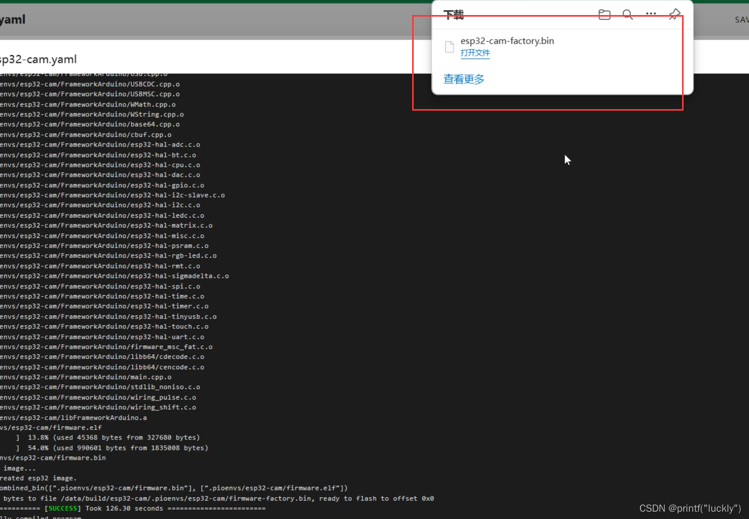Click the esp32-cam.yaml page heading
This screenshot has height=519, width=749.
pyautogui.click(x=38, y=59)
